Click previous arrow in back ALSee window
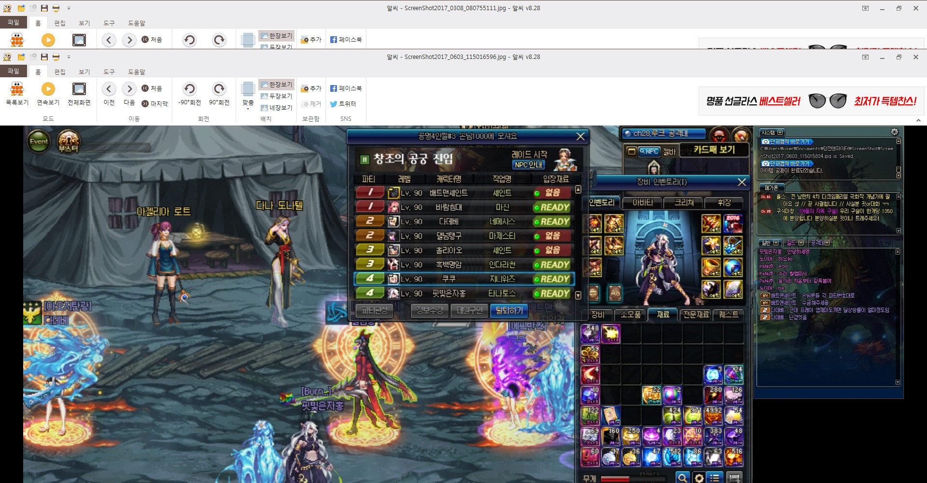The height and width of the screenshot is (483, 927). pos(109,40)
